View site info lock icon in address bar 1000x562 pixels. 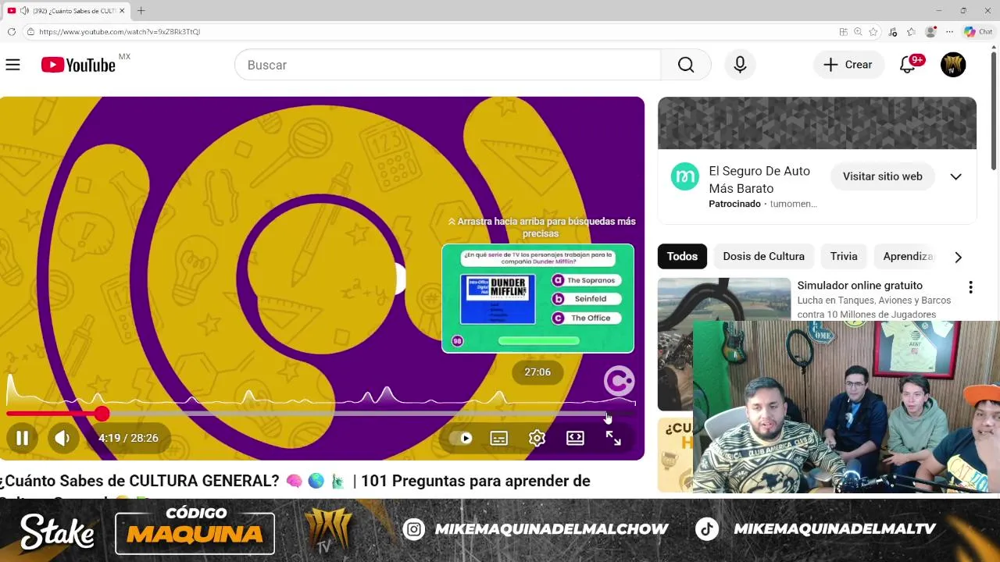[30, 32]
